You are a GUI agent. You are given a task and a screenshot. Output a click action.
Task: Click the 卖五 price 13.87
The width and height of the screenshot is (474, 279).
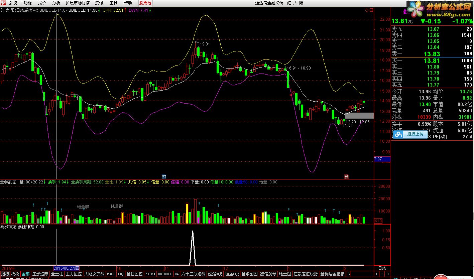[x=433, y=29]
